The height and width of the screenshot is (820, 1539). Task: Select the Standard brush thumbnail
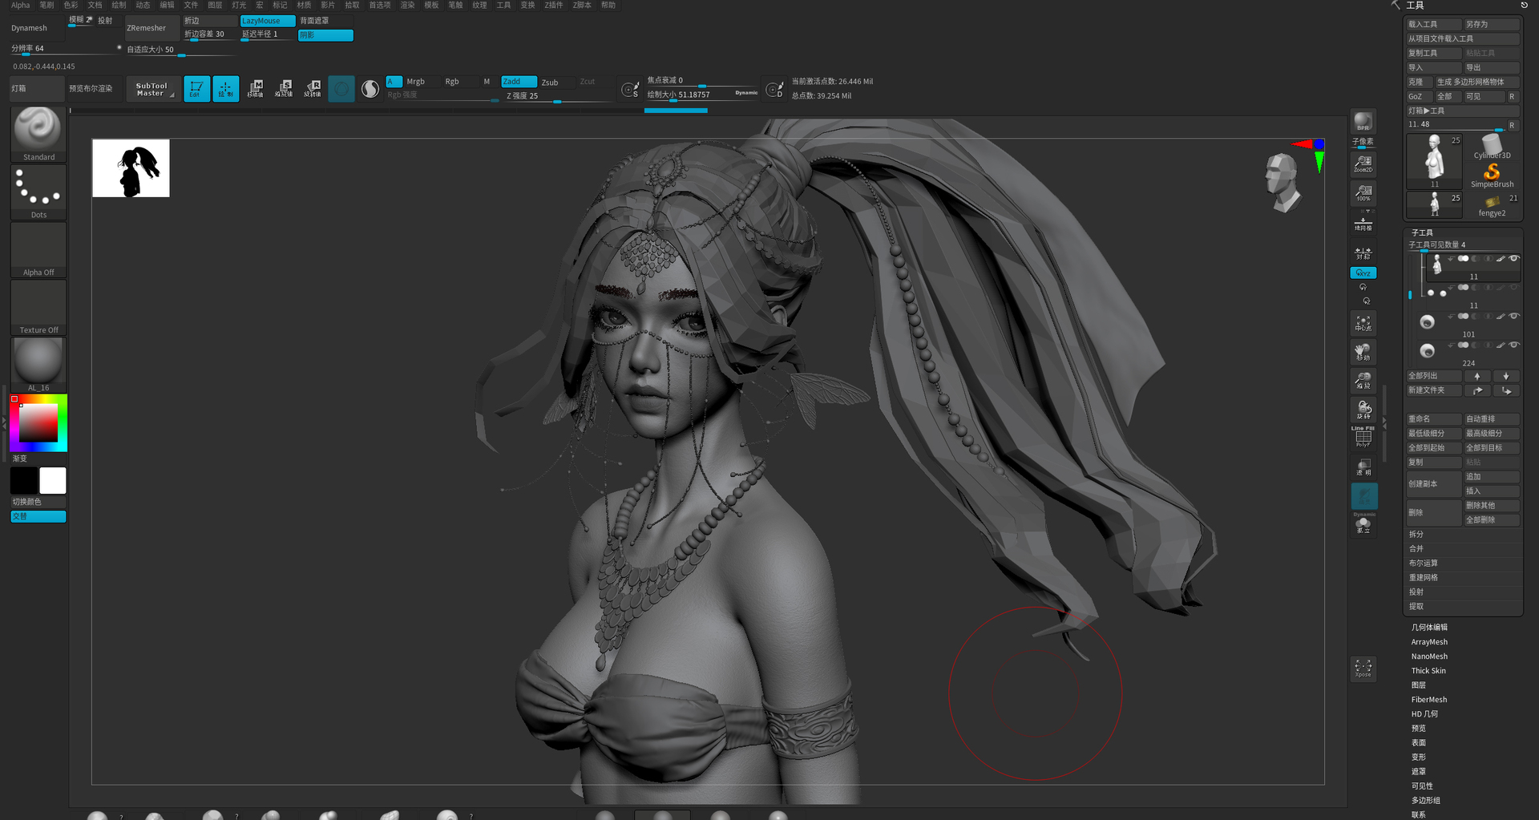pyautogui.click(x=38, y=134)
